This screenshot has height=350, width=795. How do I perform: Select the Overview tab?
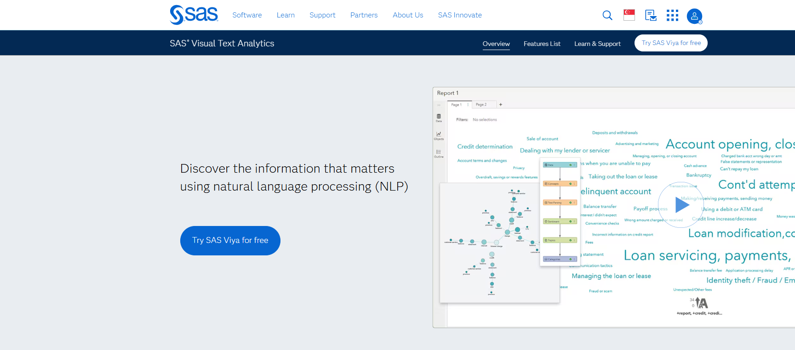(496, 44)
